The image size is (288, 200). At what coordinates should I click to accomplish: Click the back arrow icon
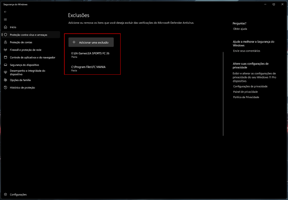(5, 12)
